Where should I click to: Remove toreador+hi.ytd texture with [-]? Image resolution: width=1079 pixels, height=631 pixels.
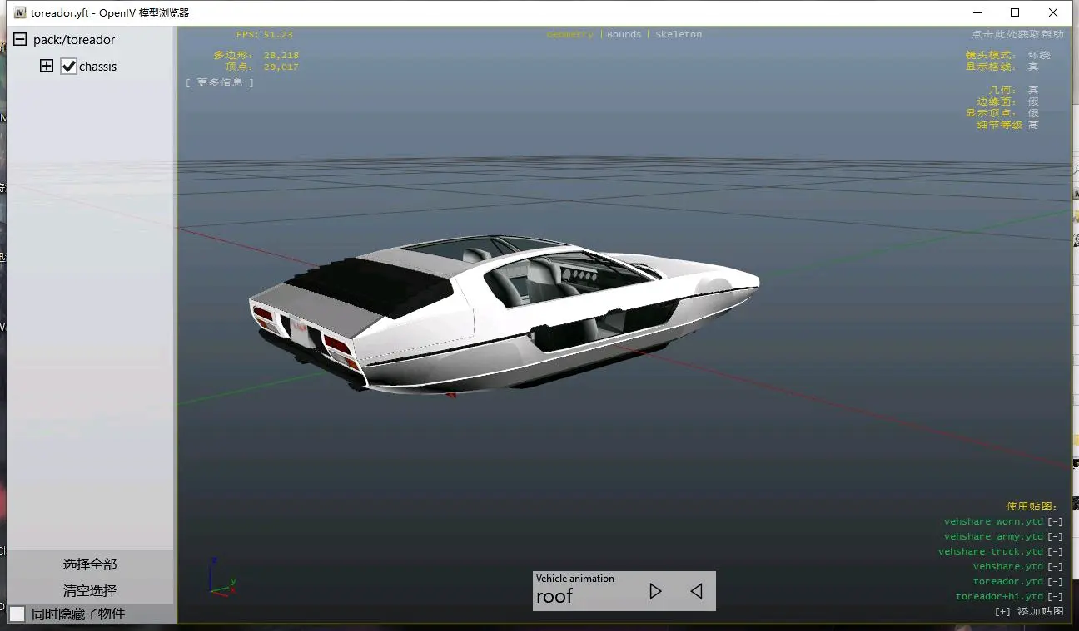pos(1055,597)
